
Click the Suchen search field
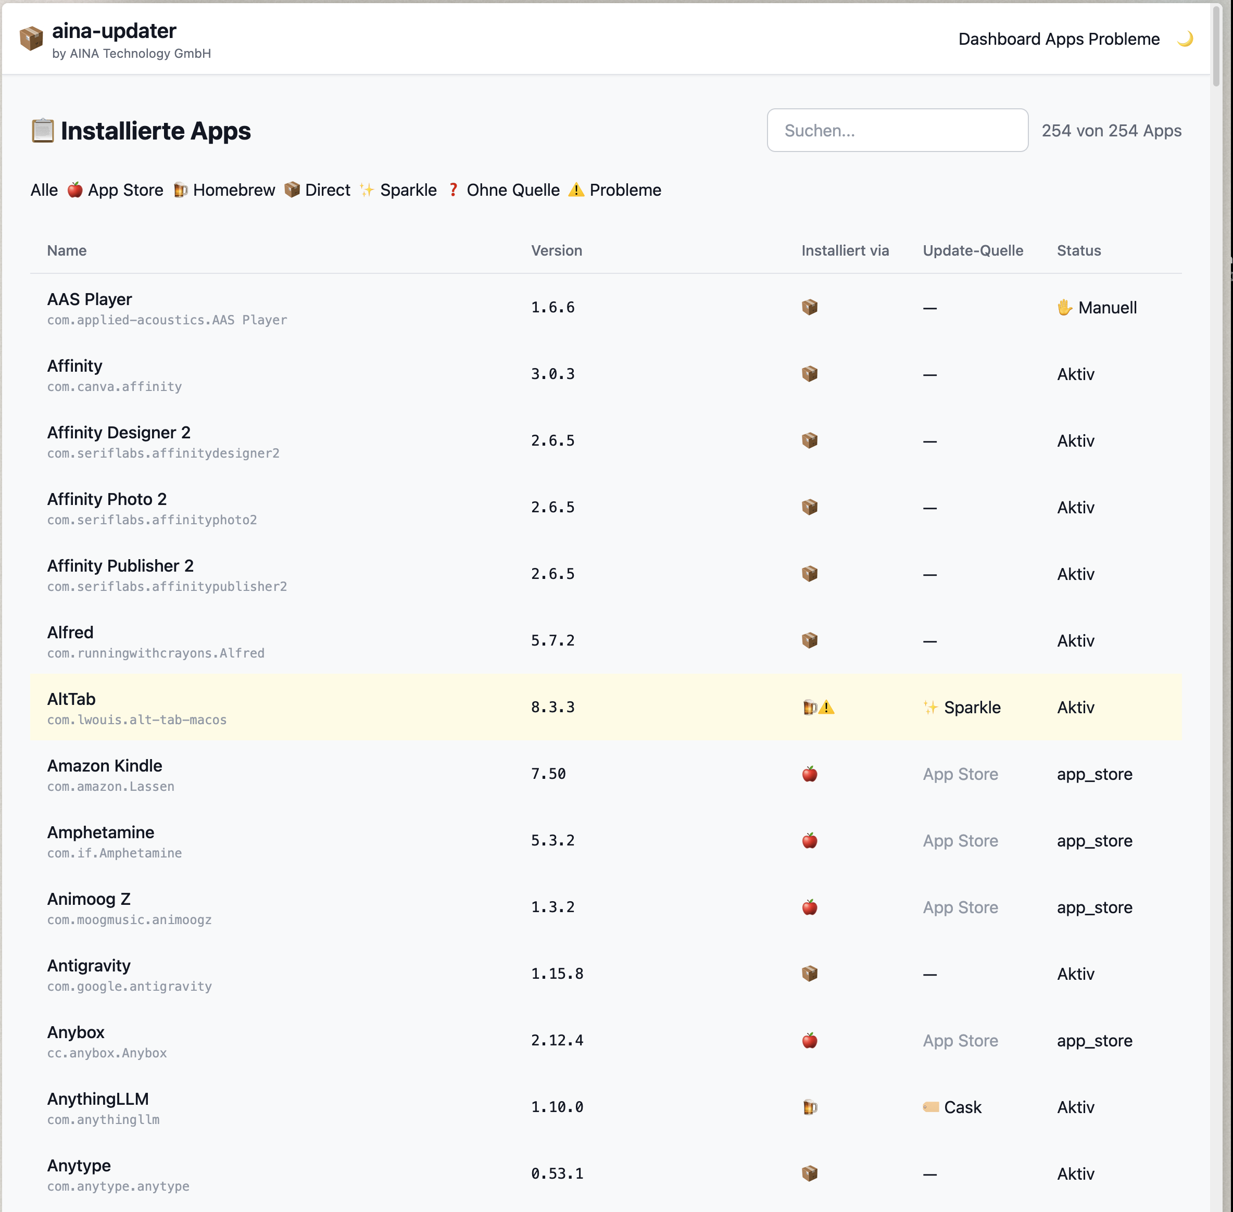(897, 130)
